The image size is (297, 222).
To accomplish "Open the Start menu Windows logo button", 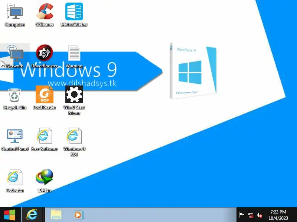I will pos(10,215).
